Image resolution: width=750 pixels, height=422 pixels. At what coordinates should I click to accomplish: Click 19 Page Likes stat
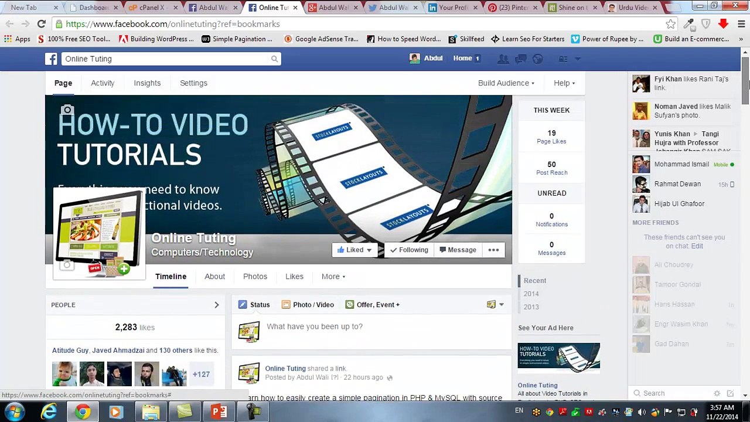(x=551, y=137)
